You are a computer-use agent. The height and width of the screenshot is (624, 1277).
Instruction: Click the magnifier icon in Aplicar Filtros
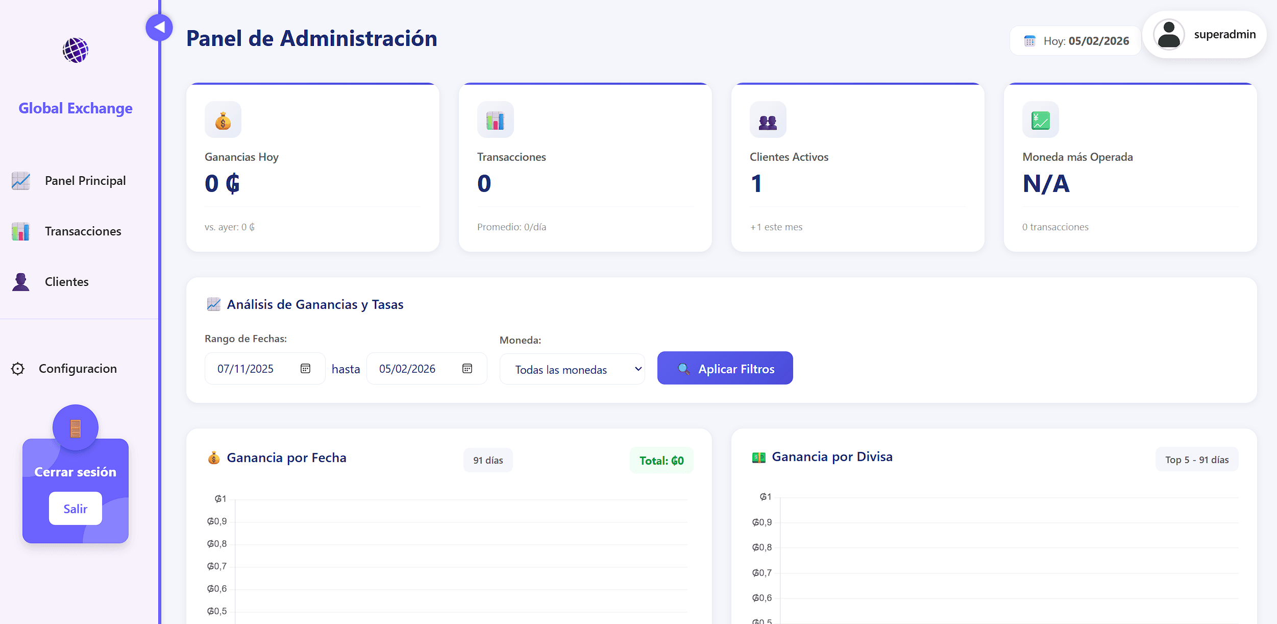[683, 369]
